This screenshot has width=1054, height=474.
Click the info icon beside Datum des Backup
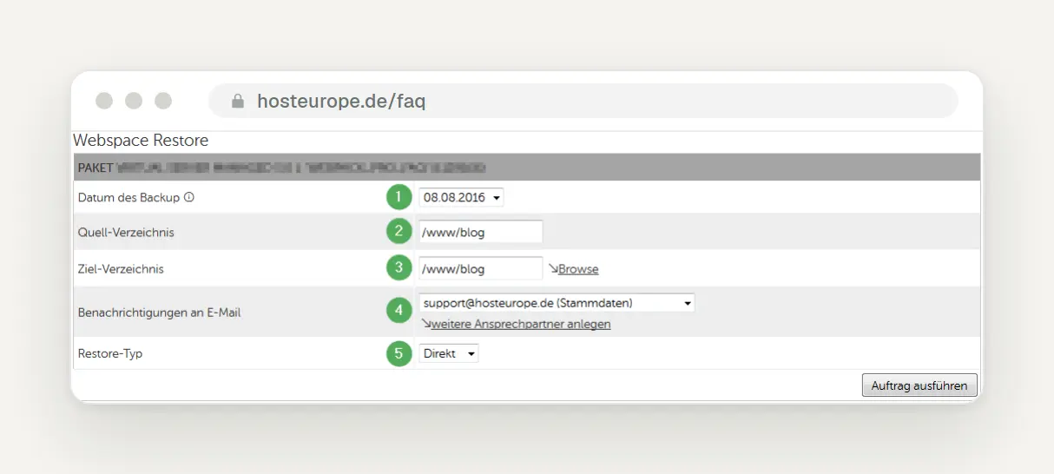pyautogui.click(x=189, y=197)
